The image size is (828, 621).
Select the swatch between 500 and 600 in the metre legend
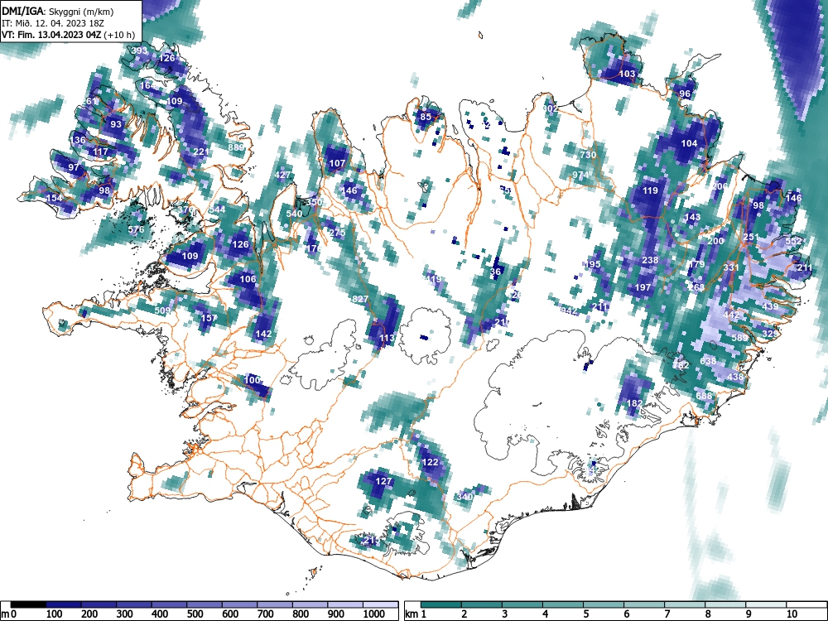[x=205, y=604]
